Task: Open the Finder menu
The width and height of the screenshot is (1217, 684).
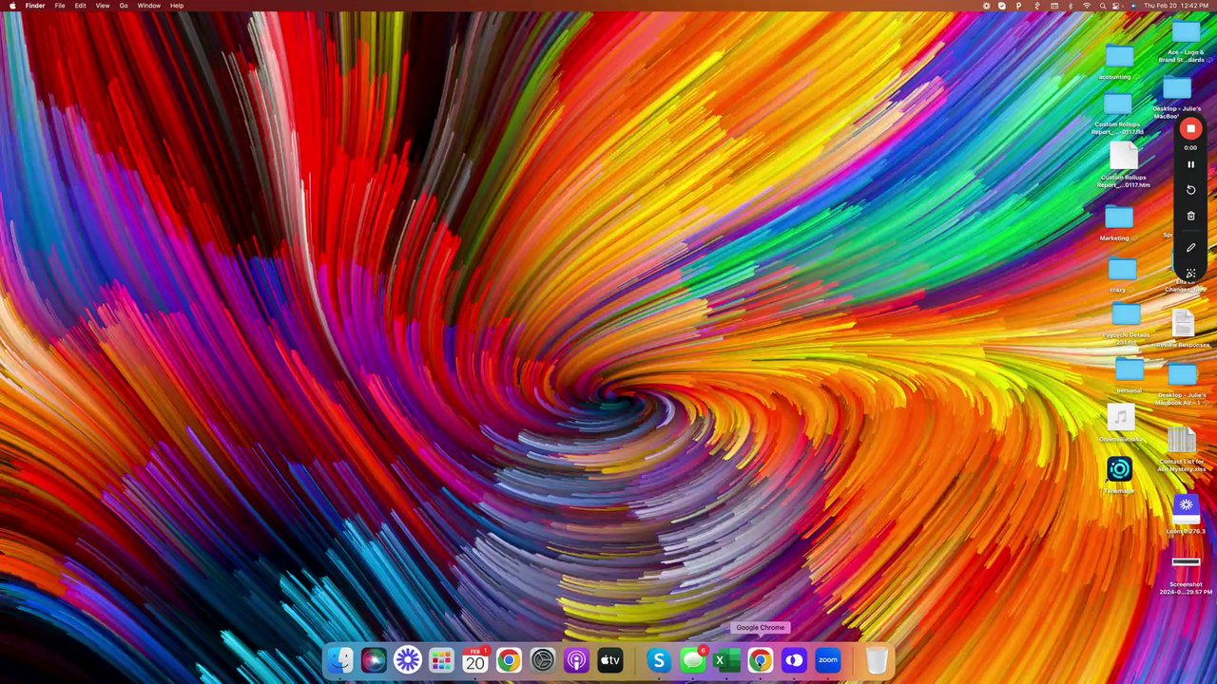Action: pyautogui.click(x=35, y=6)
